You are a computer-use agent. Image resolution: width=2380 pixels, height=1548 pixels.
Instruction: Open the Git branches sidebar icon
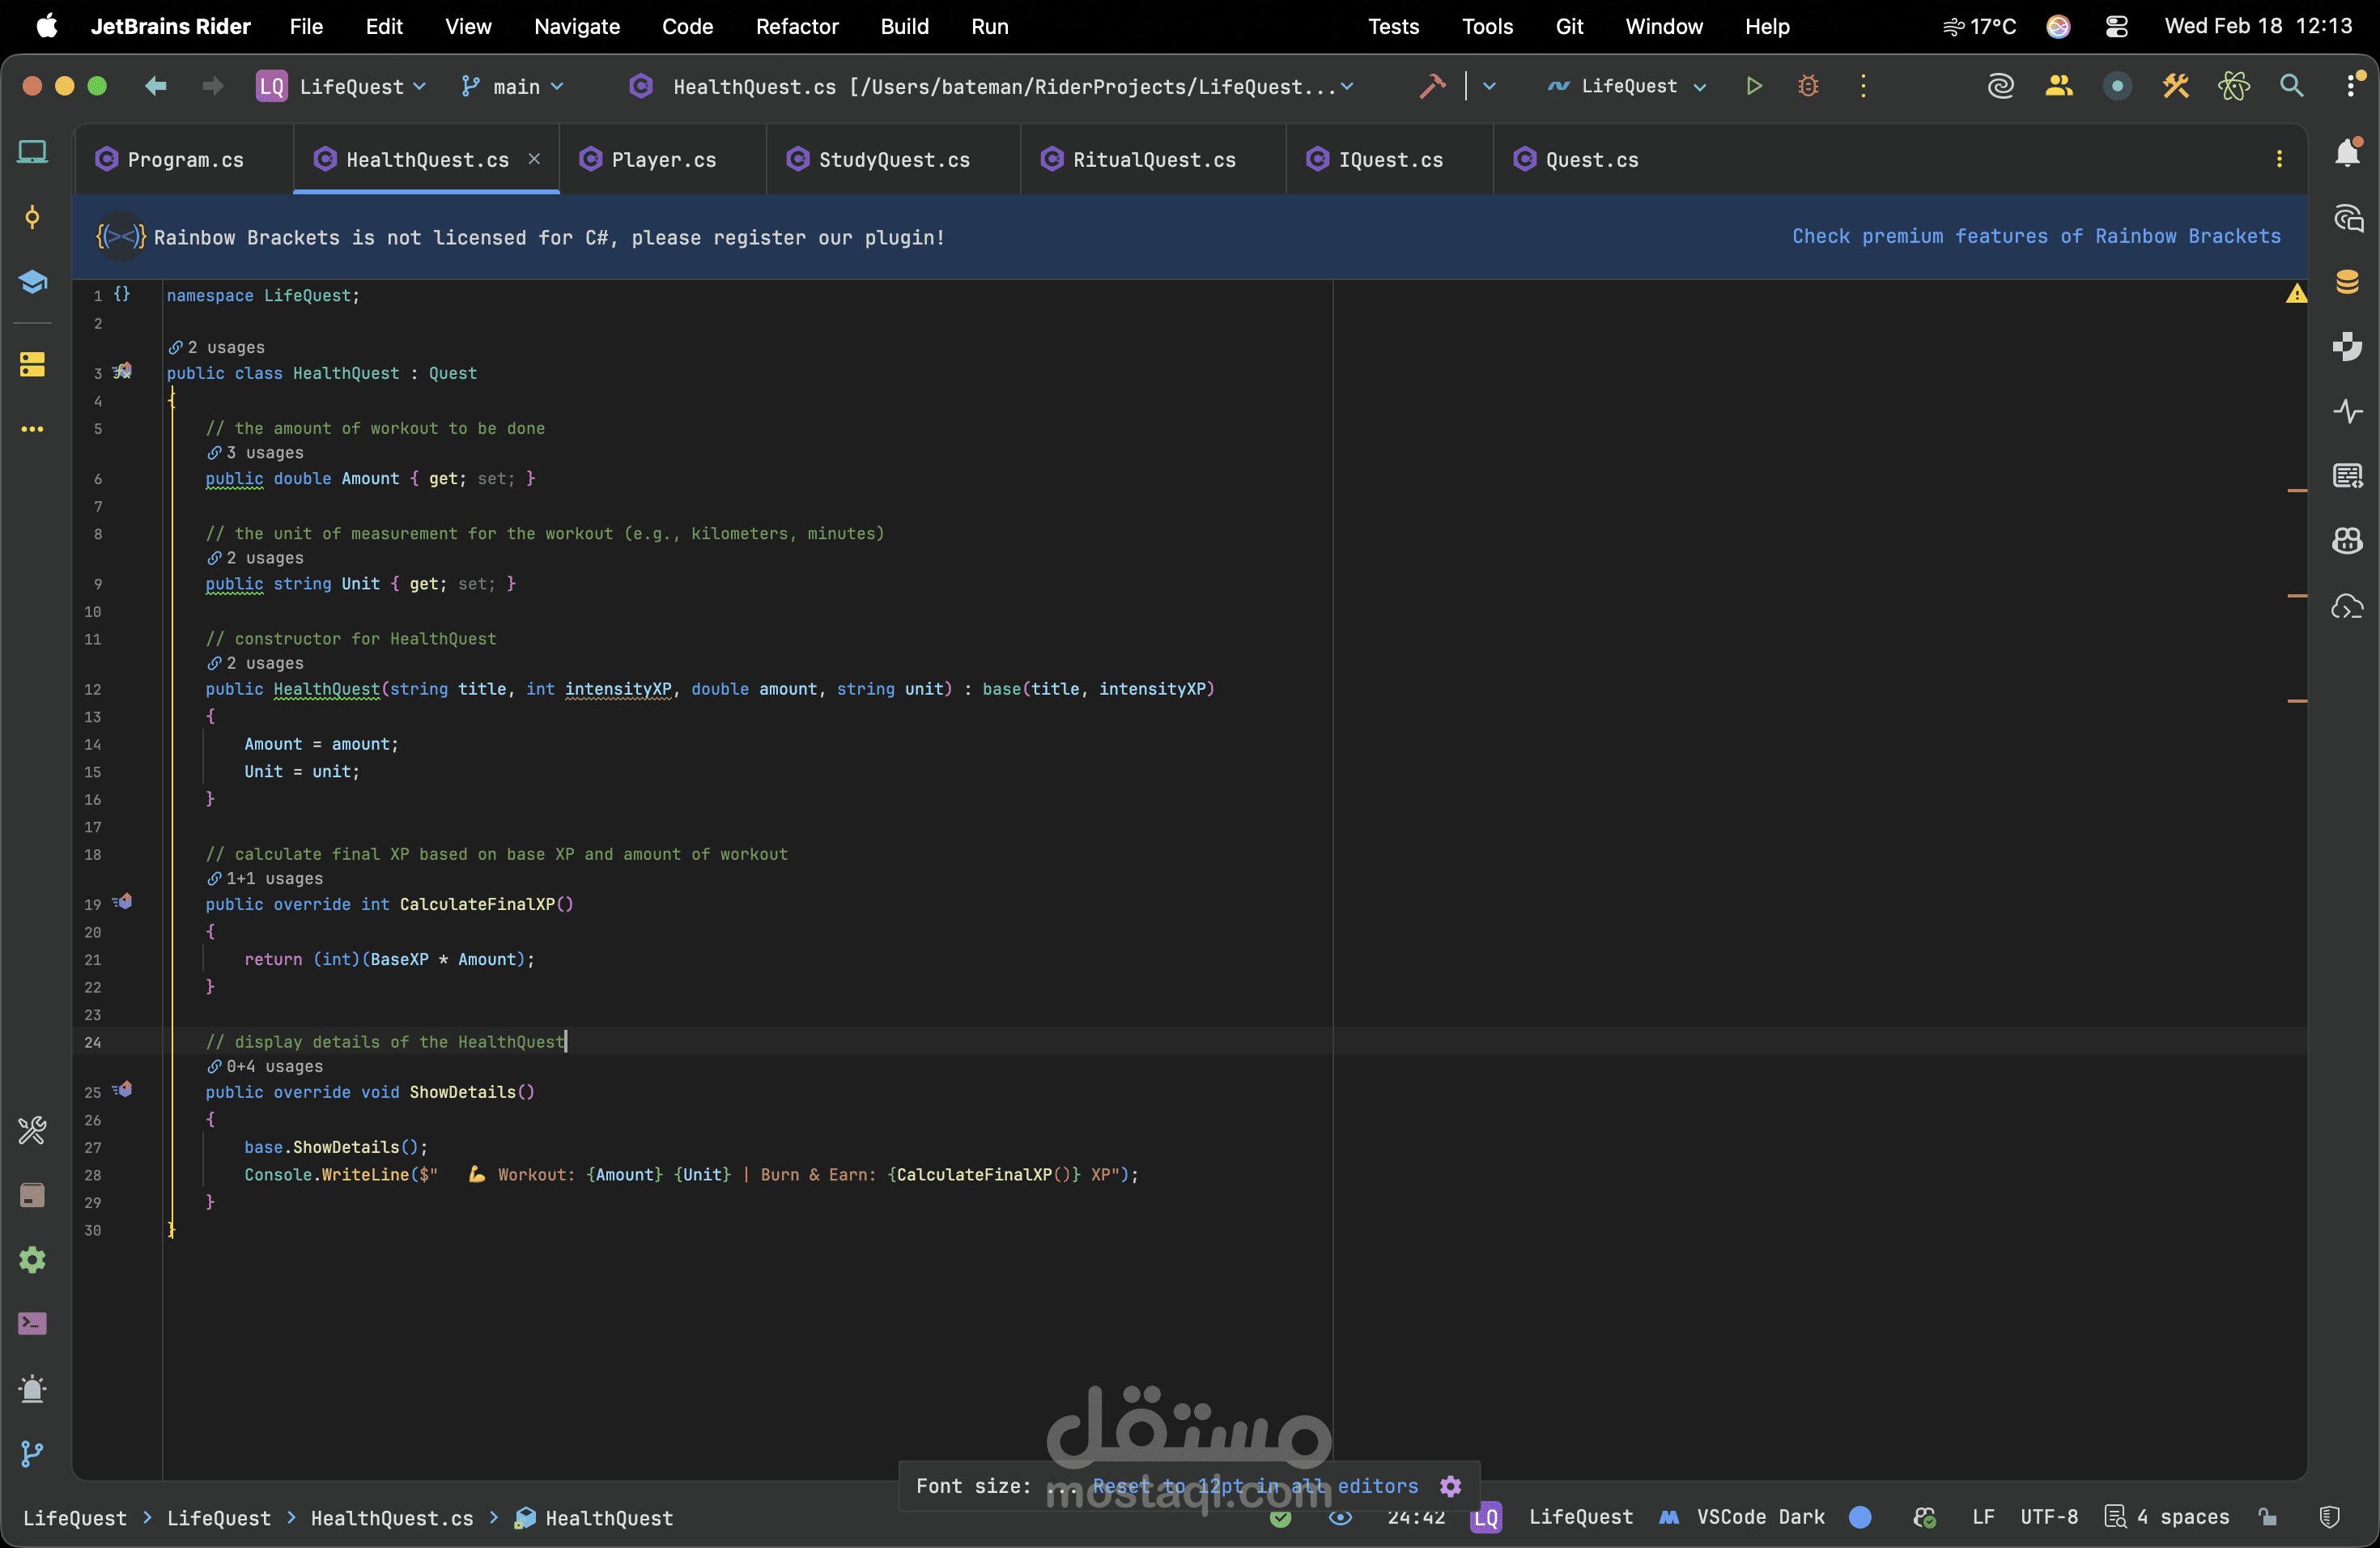click(x=32, y=1453)
